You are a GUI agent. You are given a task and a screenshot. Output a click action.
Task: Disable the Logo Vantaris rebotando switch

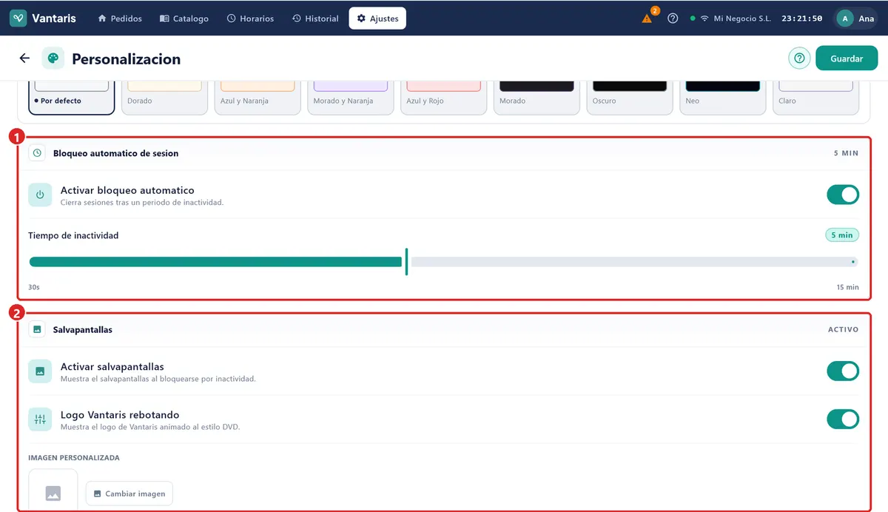click(x=843, y=420)
